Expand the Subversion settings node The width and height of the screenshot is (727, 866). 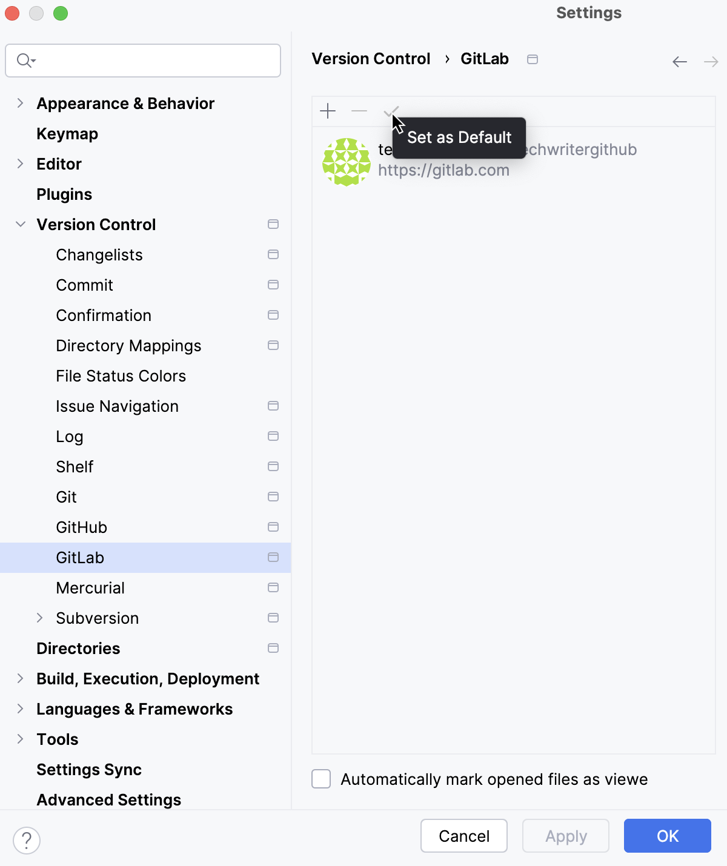41,618
